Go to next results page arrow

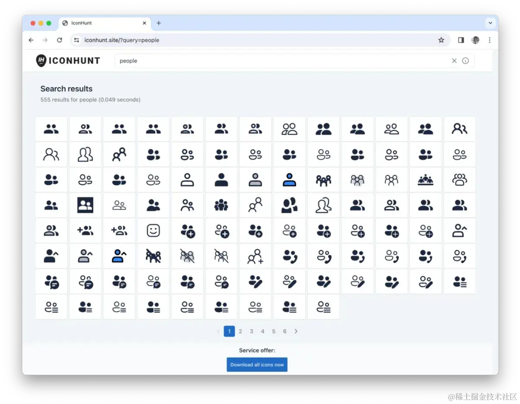(296, 331)
